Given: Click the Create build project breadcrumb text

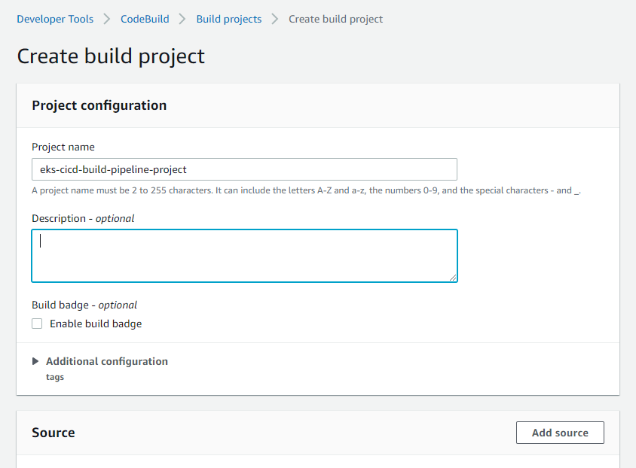Looking at the screenshot, I should (x=335, y=19).
